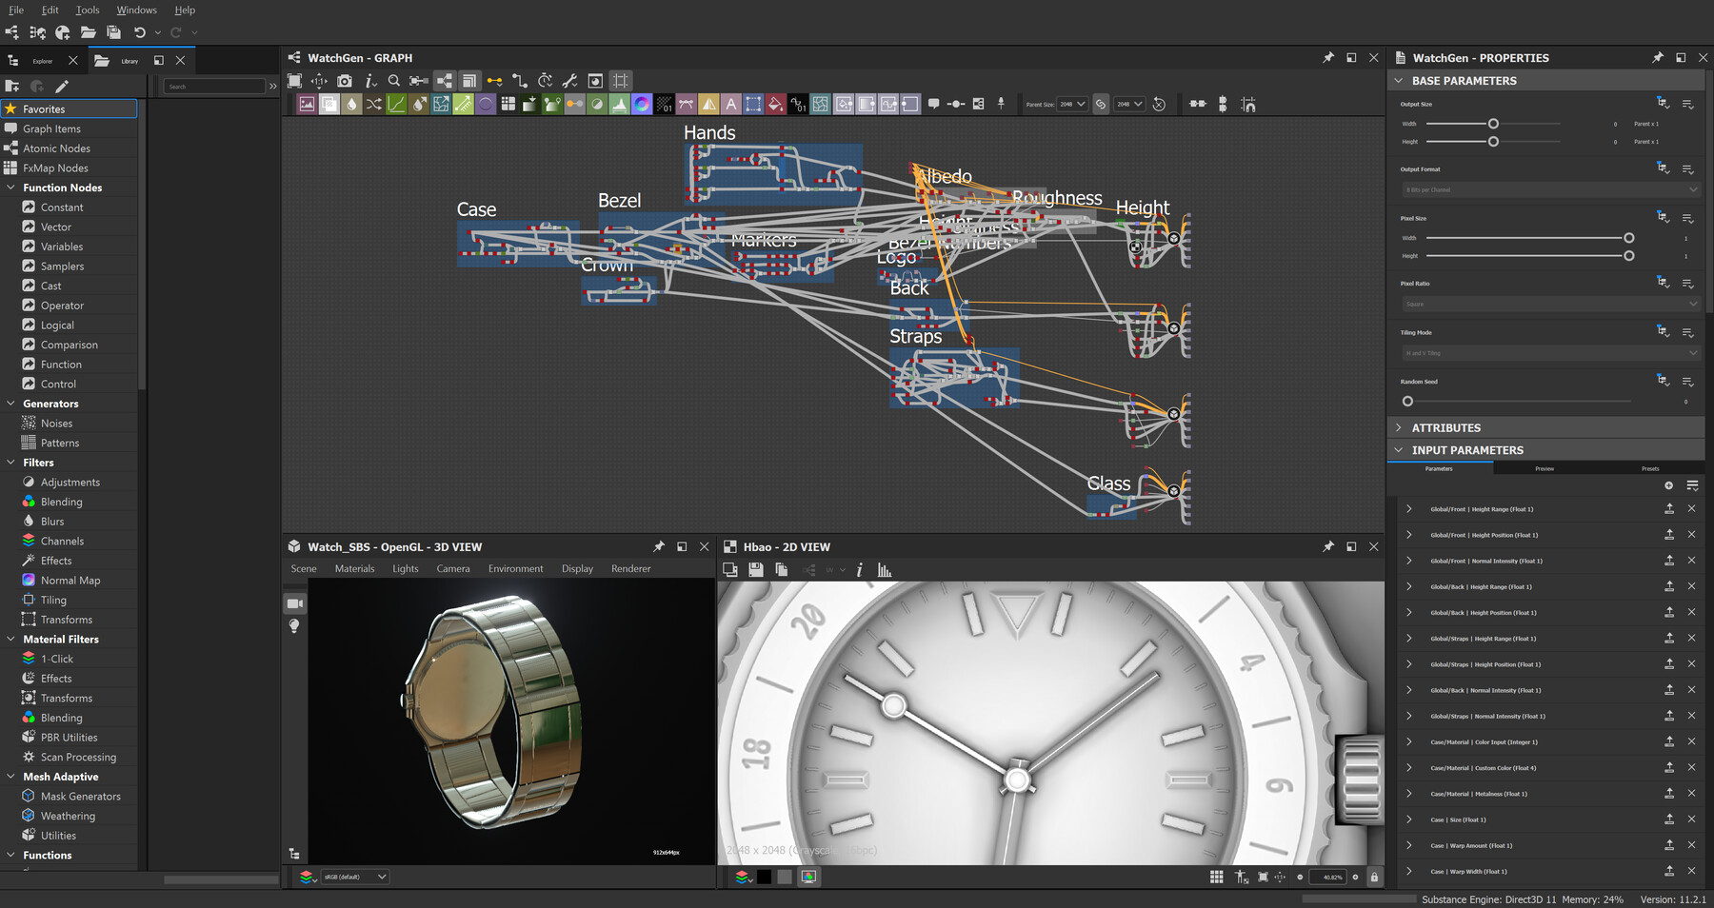Viewport: 1714px width, 908px height.
Task: Select the light bulb icon in 3D view
Action: pos(295,626)
